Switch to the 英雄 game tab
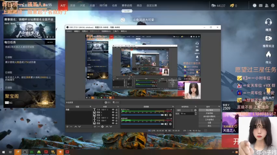Screen dimensions: 277x155 tap(73, 6)
